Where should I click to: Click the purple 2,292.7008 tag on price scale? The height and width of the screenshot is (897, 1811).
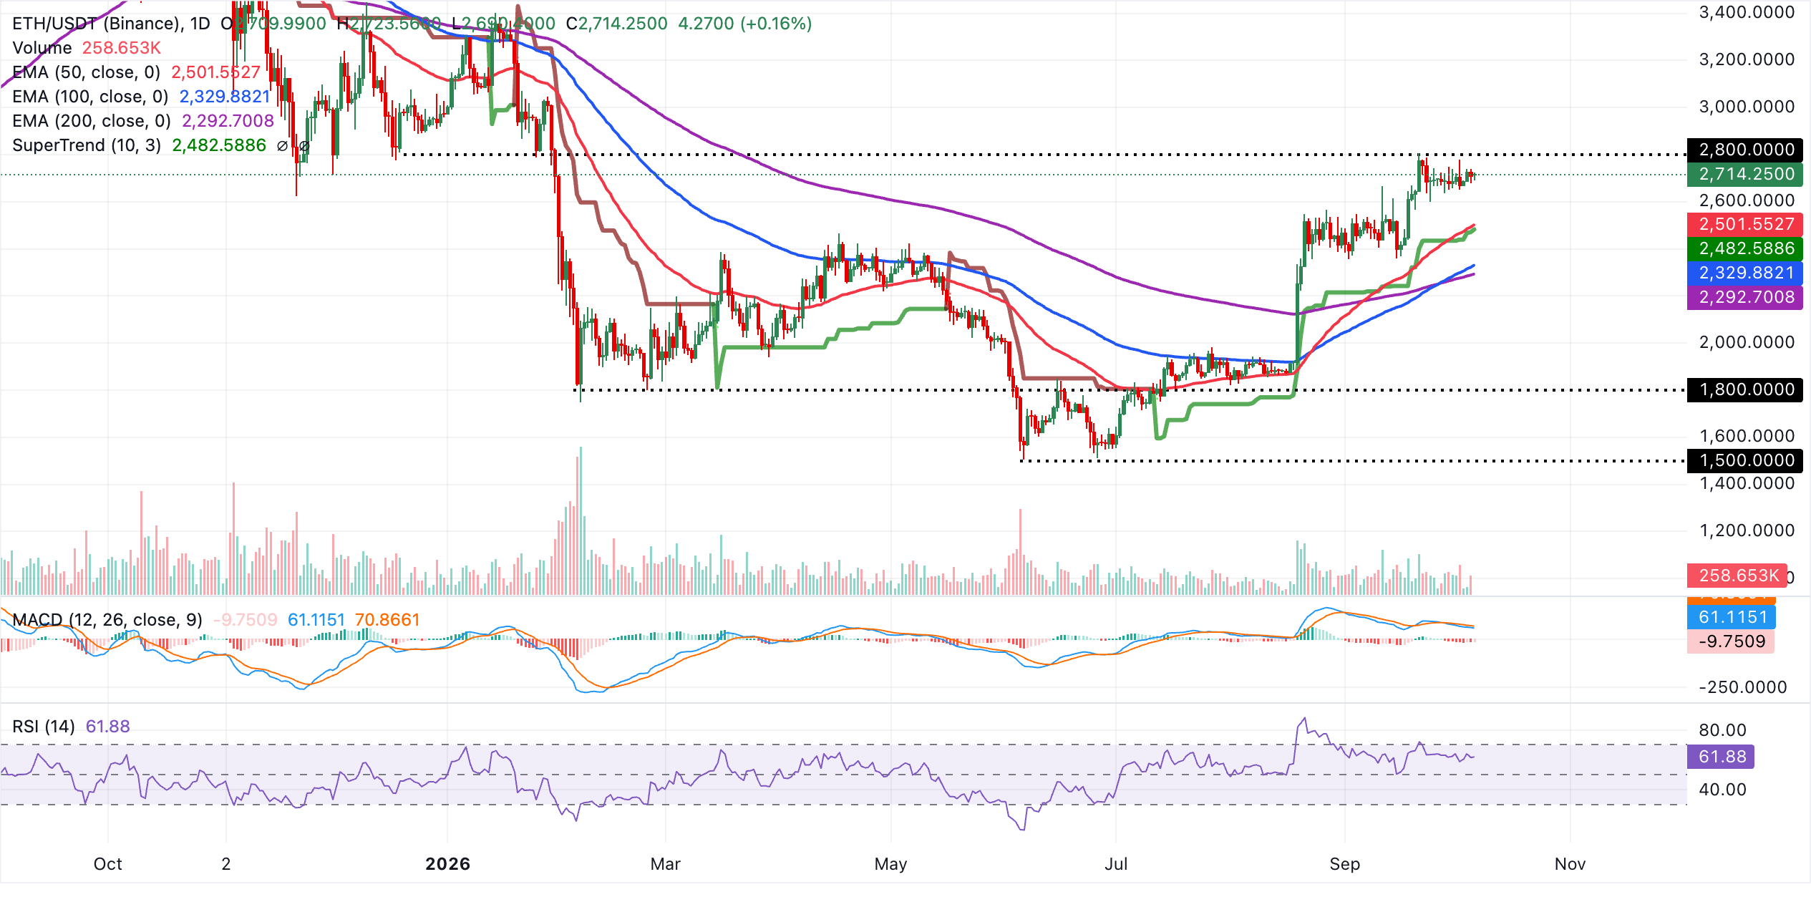tap(1745, 297)
